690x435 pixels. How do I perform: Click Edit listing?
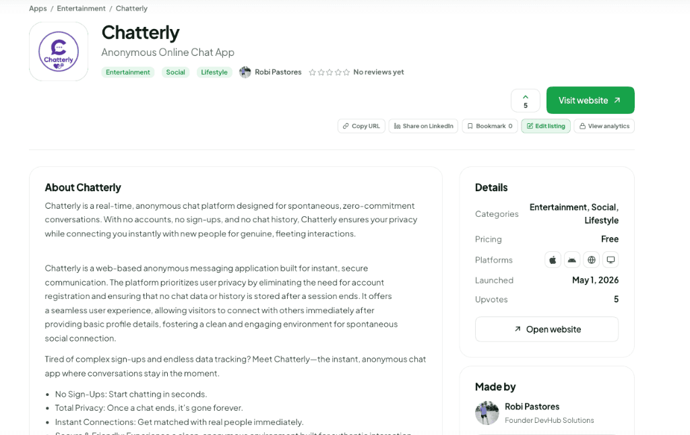tap(546, 126)
